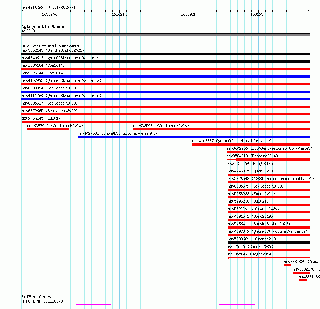Image resolution: width=320 pixels, height=309 pixels.
Task: Click the right arrow end of the ruler
Action: (308, 11)
